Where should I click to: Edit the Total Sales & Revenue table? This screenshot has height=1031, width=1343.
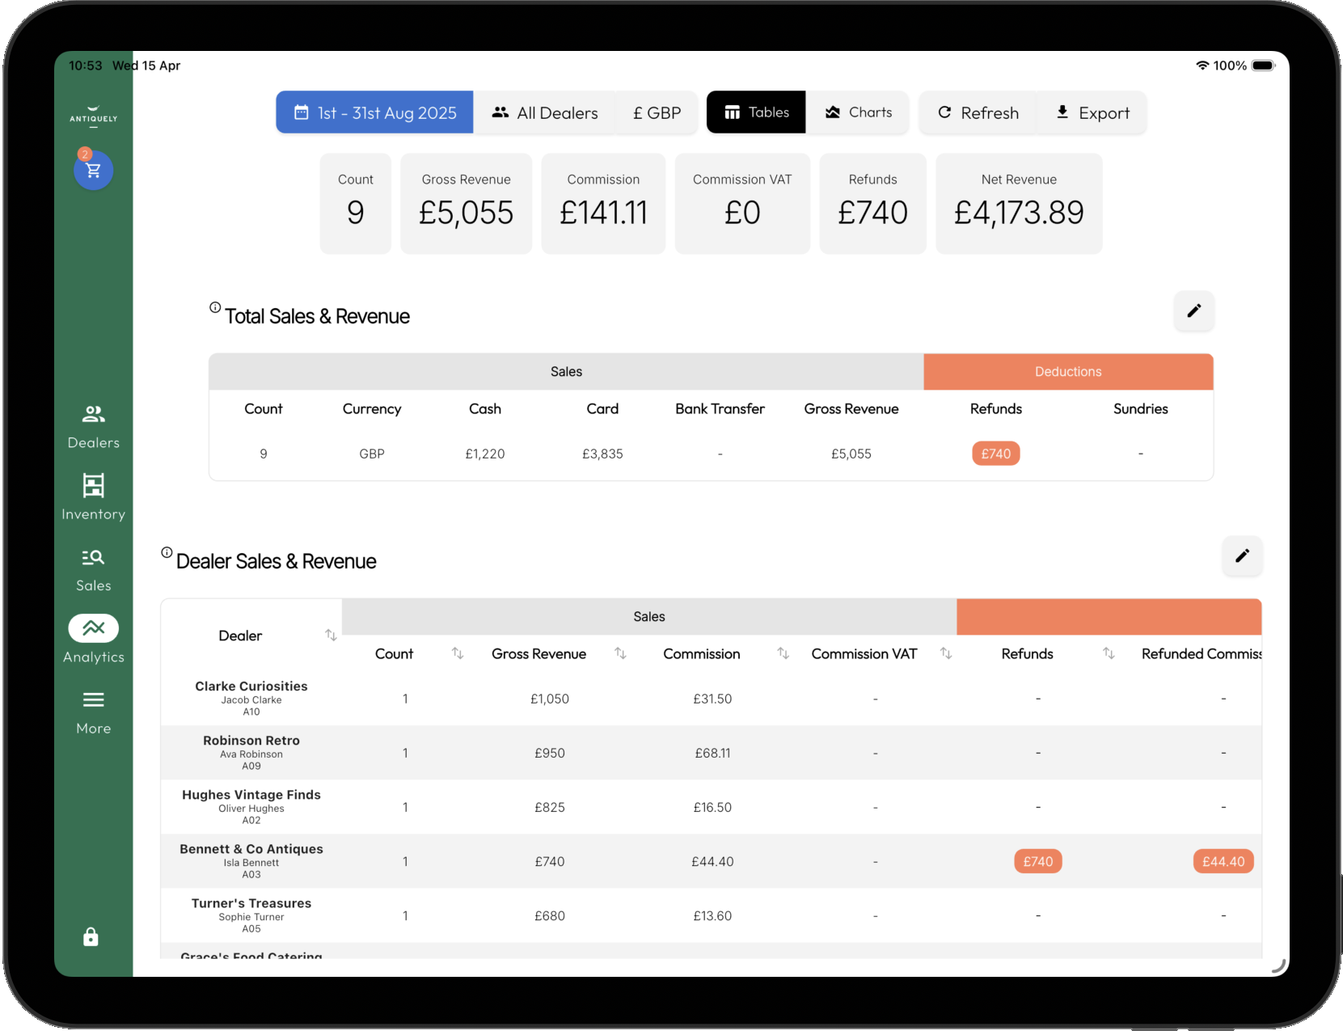[x=1193, y=311]
